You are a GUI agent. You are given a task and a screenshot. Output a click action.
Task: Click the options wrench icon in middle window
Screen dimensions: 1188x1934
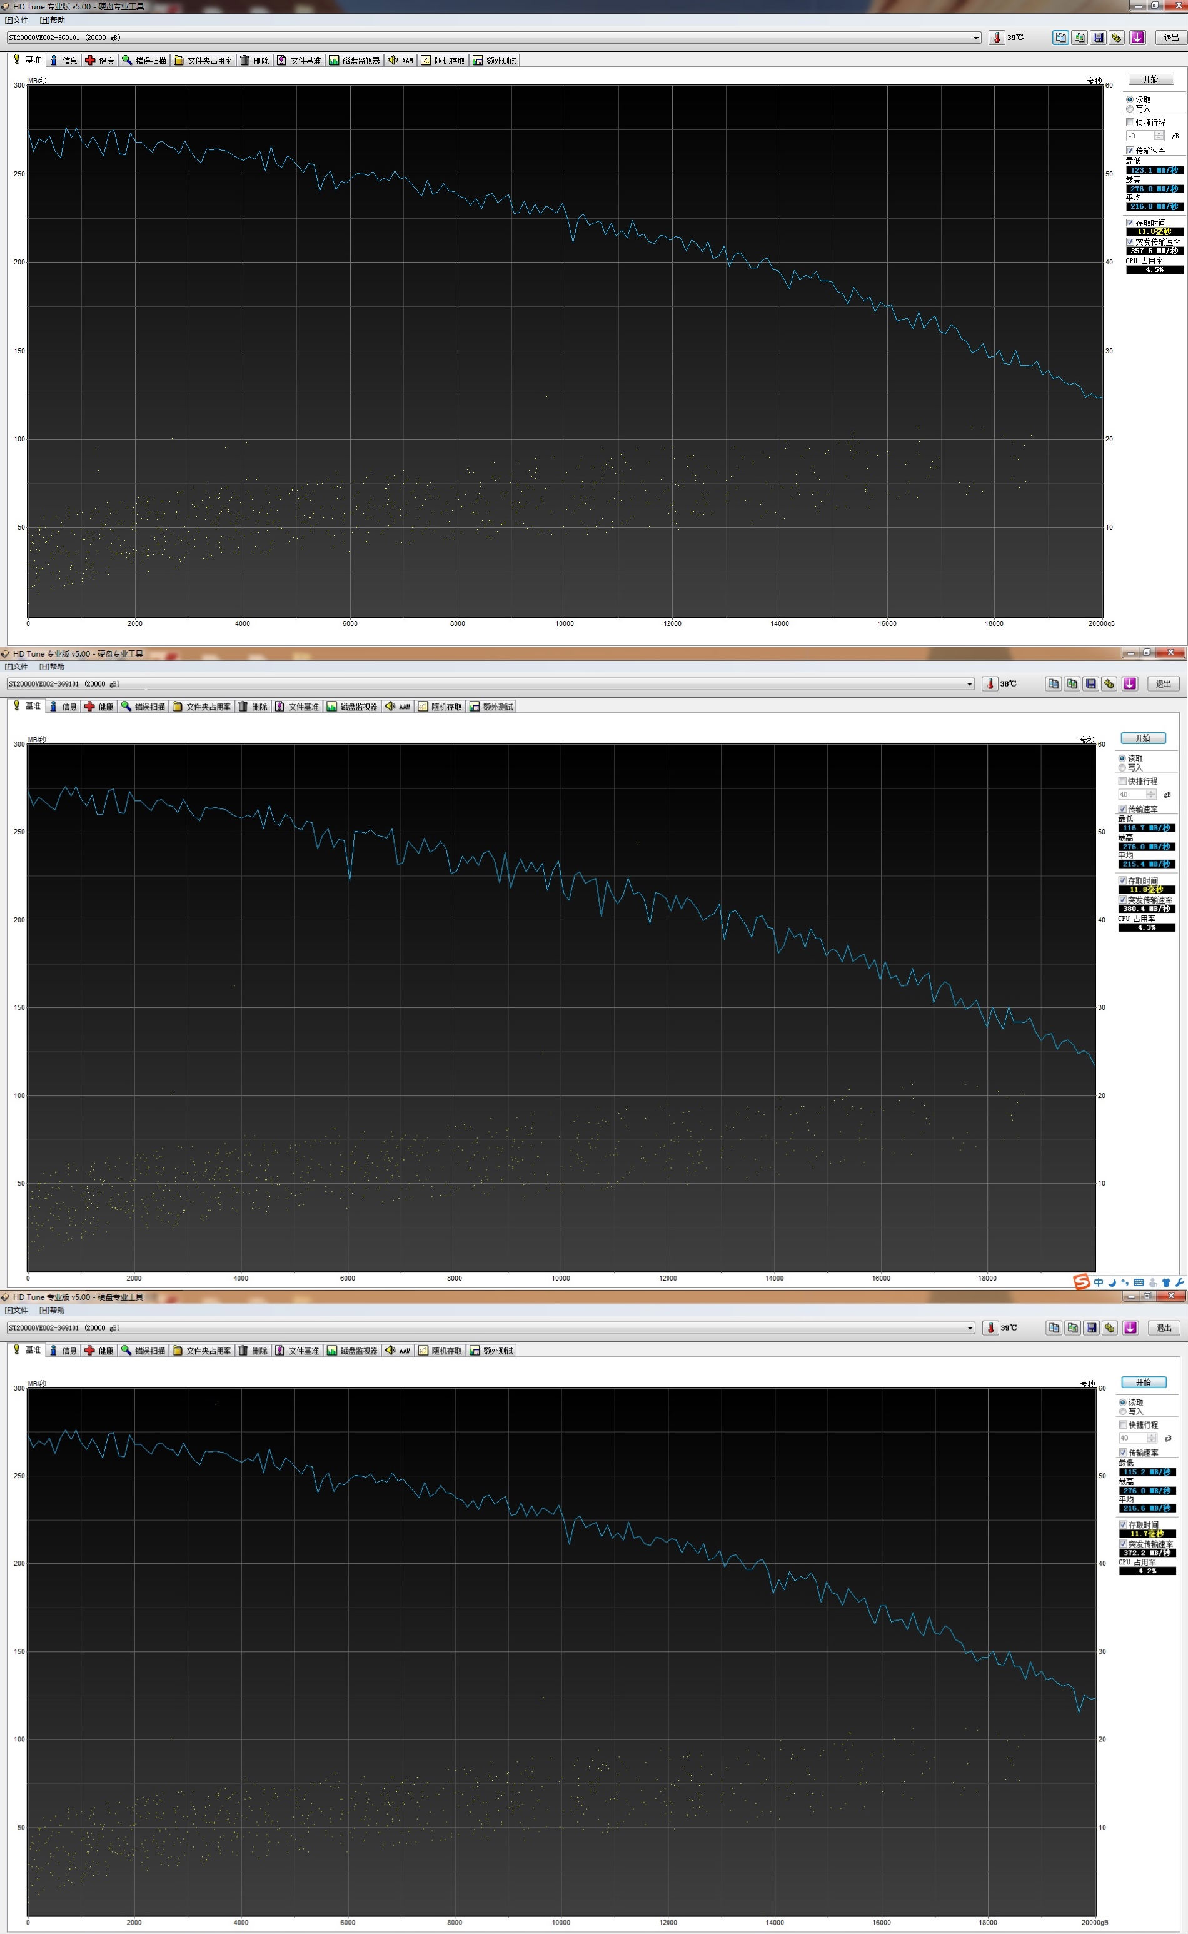point(1109,683)
